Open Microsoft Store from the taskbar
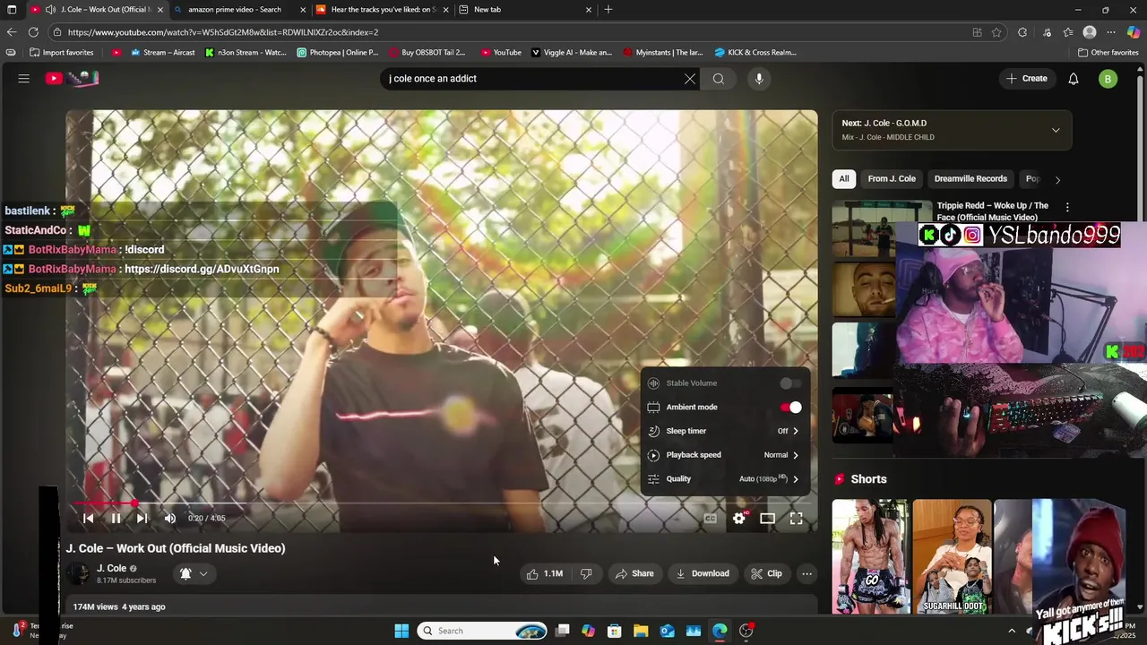 point(615,631)
